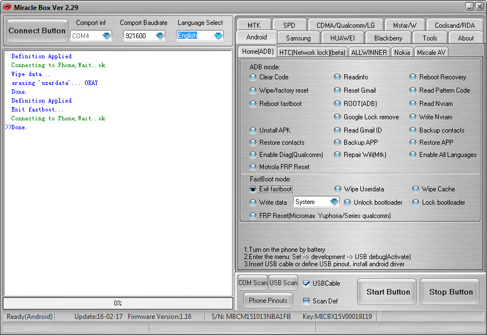Select the Clear Code option

pos(269,77)
